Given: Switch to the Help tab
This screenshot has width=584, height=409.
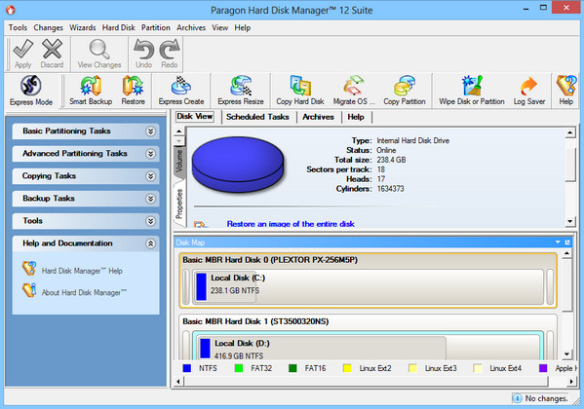Looking at the screenshot, I should [x=356, y=117].
